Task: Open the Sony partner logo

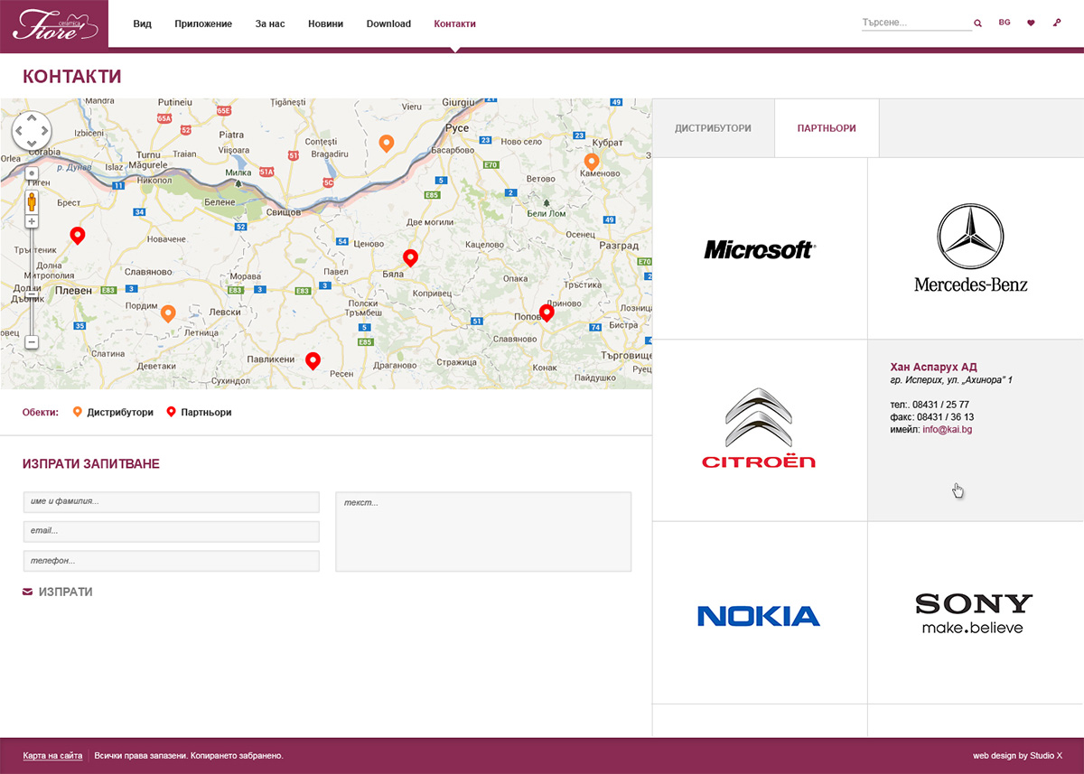Action: pyautogui.click(x=974, y=612)
